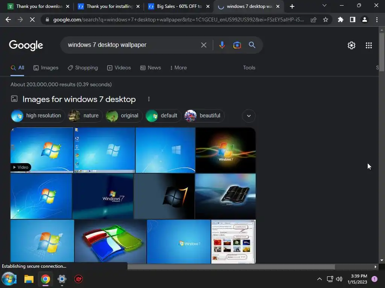Expand more image filter chips
Image resolution: width=385 pixels, height=288 pixels.
pyautogui.click(x=249, y=116)
